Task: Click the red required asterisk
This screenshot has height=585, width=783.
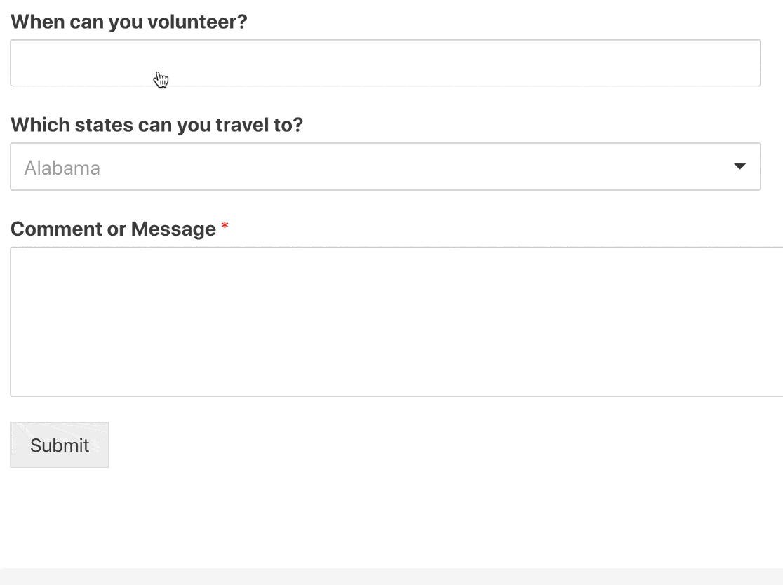Action: click(x=225, y=227)
